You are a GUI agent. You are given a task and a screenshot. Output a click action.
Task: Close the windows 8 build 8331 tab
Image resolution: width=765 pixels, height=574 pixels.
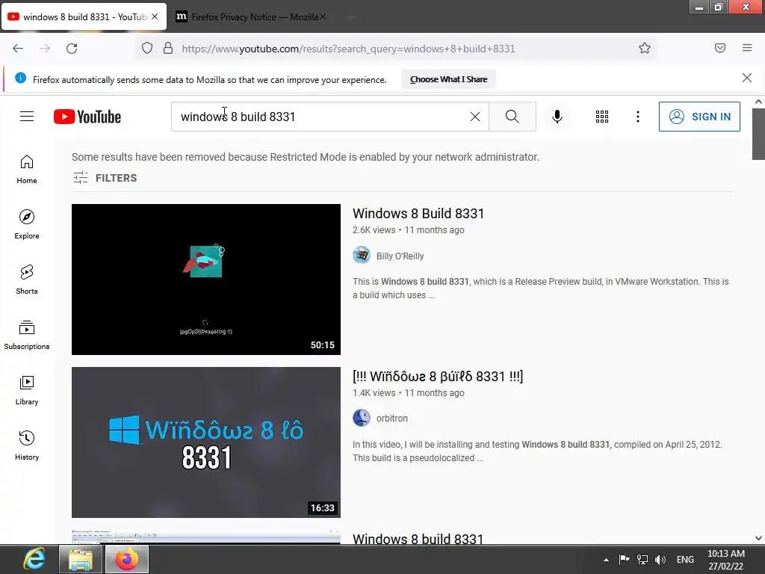(x=155, y=16)
